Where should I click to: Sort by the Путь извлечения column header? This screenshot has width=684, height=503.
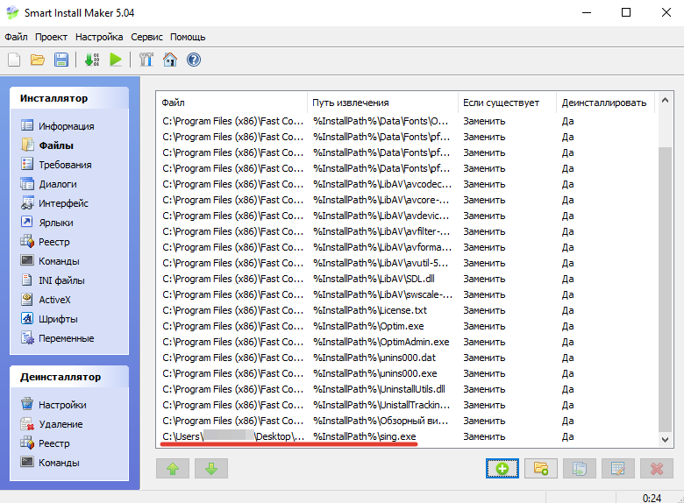[382, 103]
